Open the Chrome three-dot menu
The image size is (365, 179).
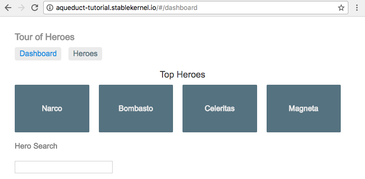click(356, 8)
